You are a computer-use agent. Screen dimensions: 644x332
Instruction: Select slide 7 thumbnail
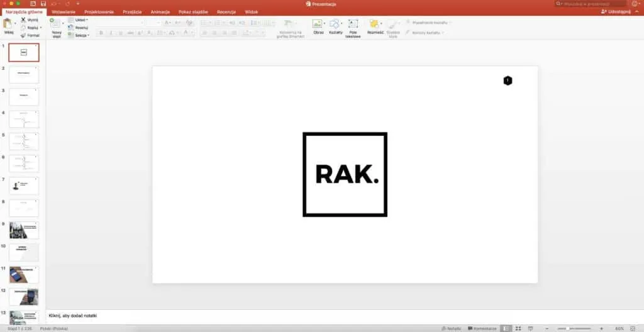pyautogui.click(x=24, y=185)
